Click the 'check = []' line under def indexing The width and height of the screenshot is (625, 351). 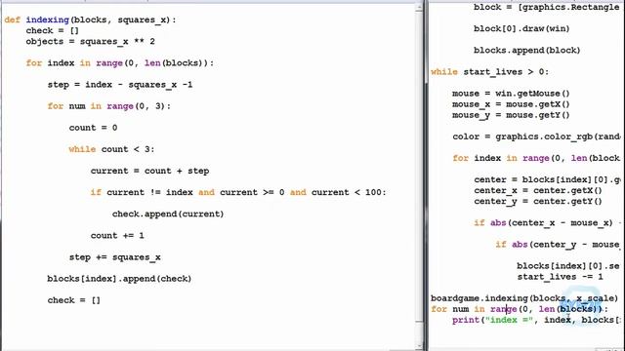click(52, 30)
